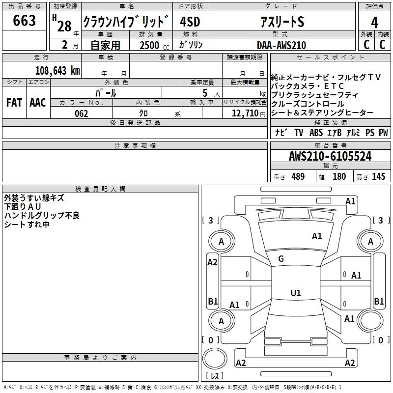The image size is (393, 393).
Task: Select the rear bumper right A2 mark
Action: coord(350,363)
